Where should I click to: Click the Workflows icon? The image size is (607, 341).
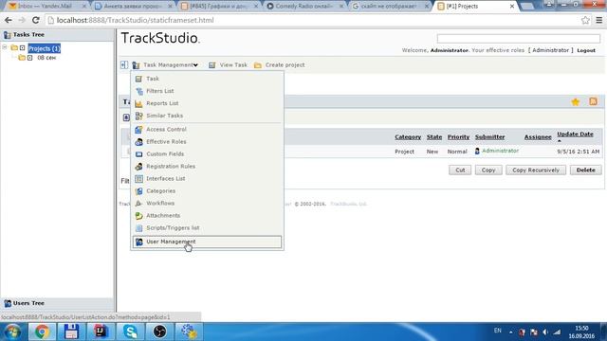tap(138, 203)
